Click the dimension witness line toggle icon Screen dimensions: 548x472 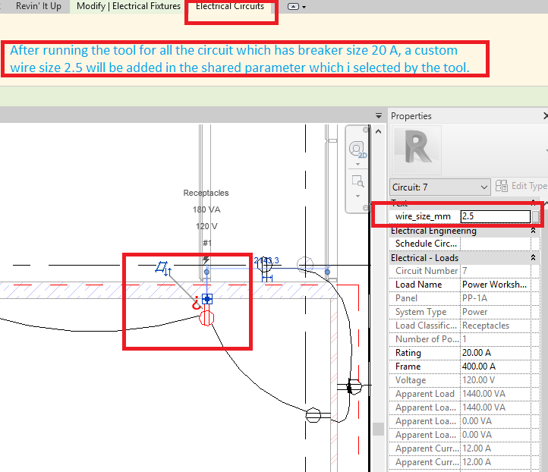click(x=267, y=278)
